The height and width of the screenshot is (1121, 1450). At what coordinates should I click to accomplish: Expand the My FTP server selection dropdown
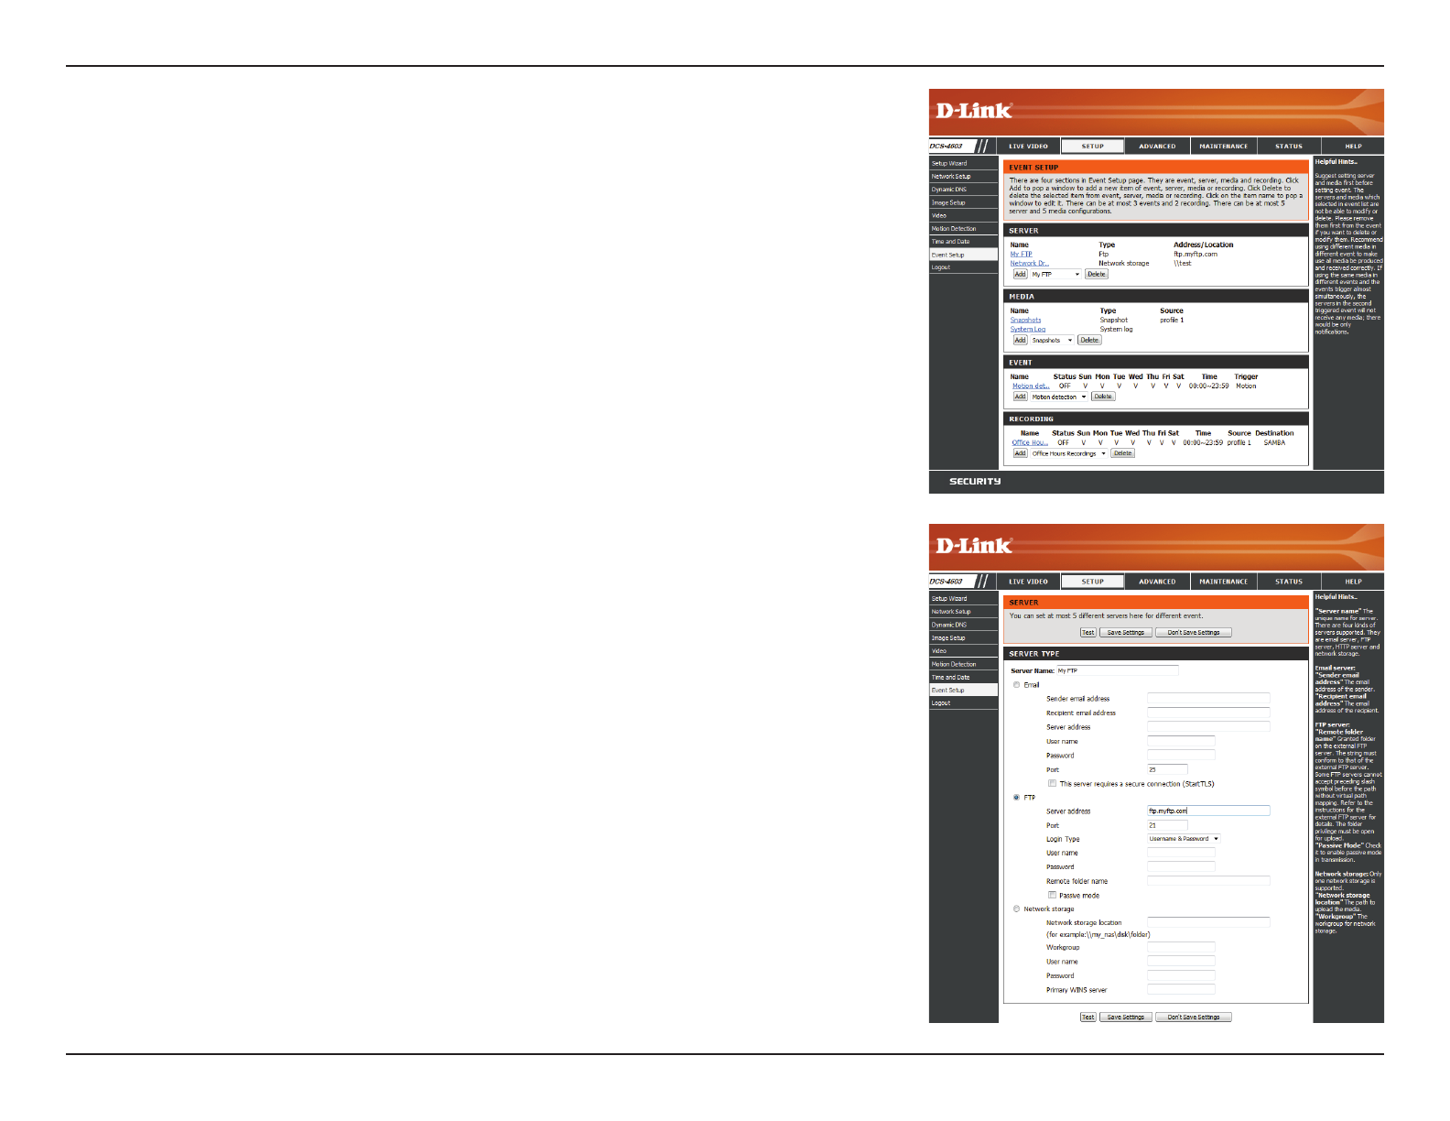tap(1055, 275)
